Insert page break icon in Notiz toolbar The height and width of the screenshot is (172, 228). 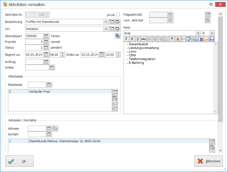pos(183,39)
